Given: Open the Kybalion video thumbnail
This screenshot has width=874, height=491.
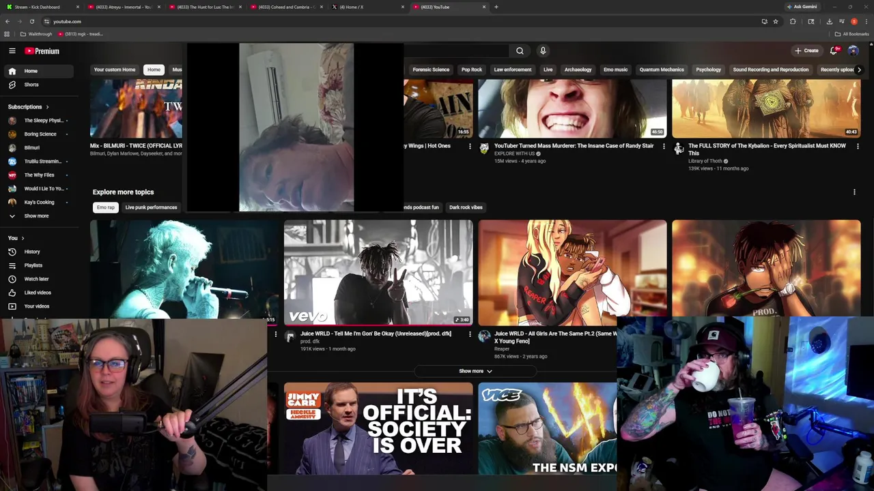Looking at the screenshot, I should point(766,108).
